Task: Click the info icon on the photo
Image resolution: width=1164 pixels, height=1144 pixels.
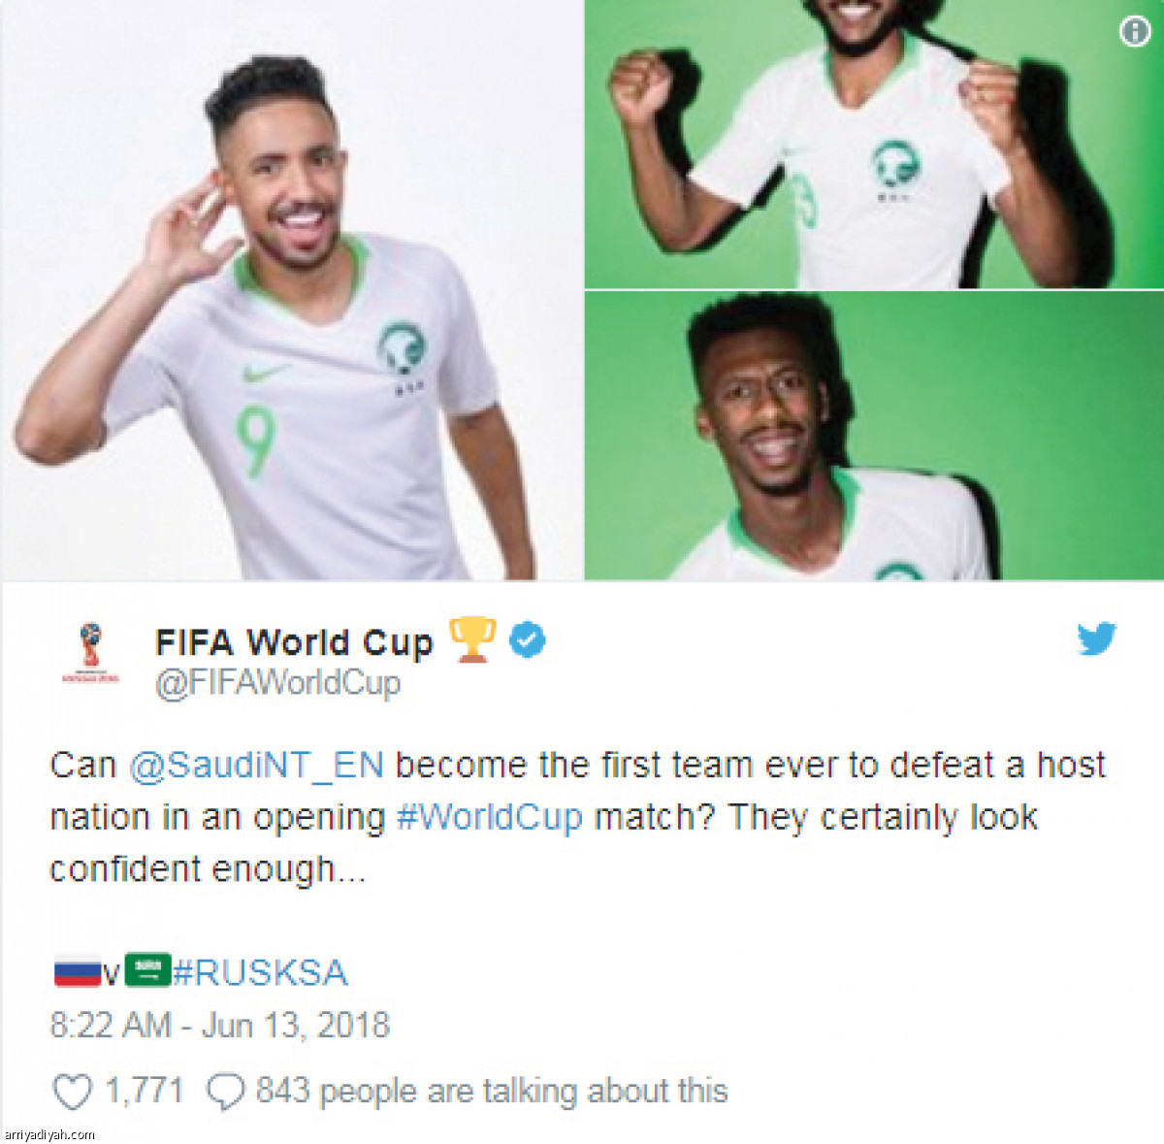Action: [1134, 31]
